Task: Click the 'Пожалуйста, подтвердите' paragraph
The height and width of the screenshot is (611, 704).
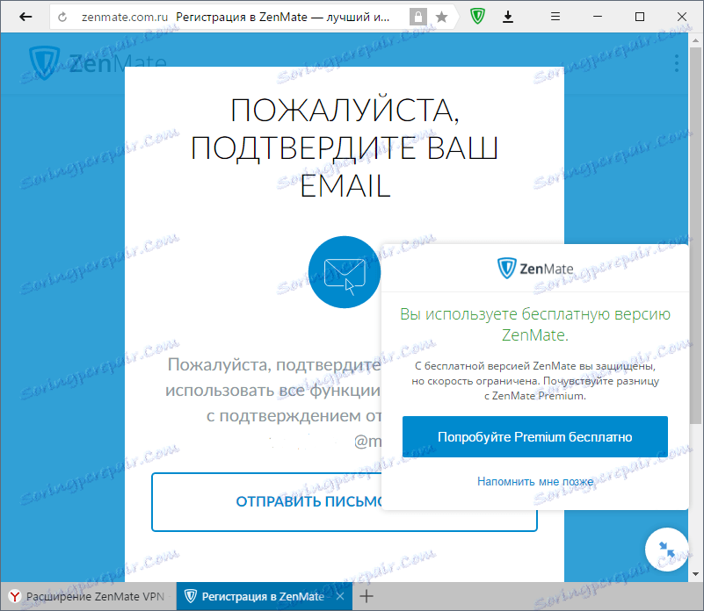Action: click(x=274, y=403)
